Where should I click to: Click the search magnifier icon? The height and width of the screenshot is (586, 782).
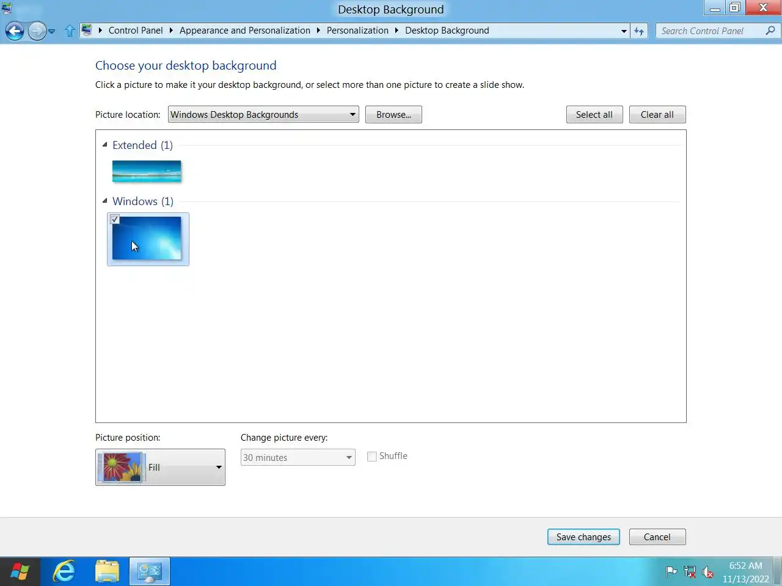(770, 31)
